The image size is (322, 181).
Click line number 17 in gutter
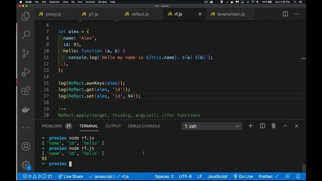tap(46, 96)
